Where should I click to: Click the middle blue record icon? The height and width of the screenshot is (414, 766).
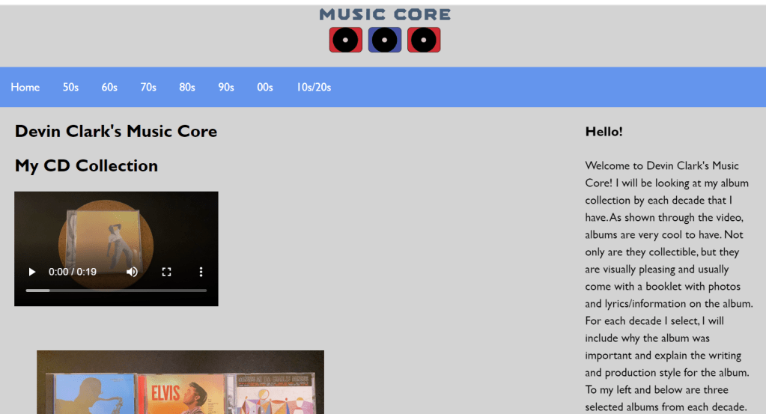click(x=385, y=40)
